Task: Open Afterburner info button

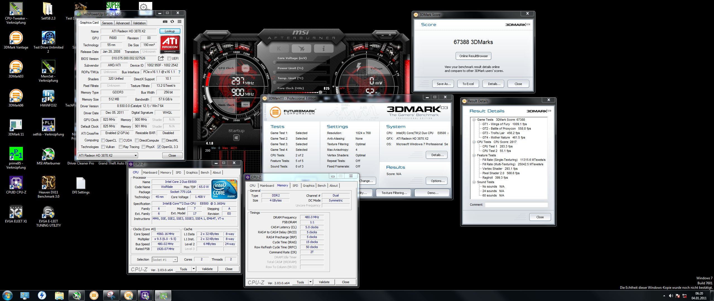Action: (x=324, y=48)
